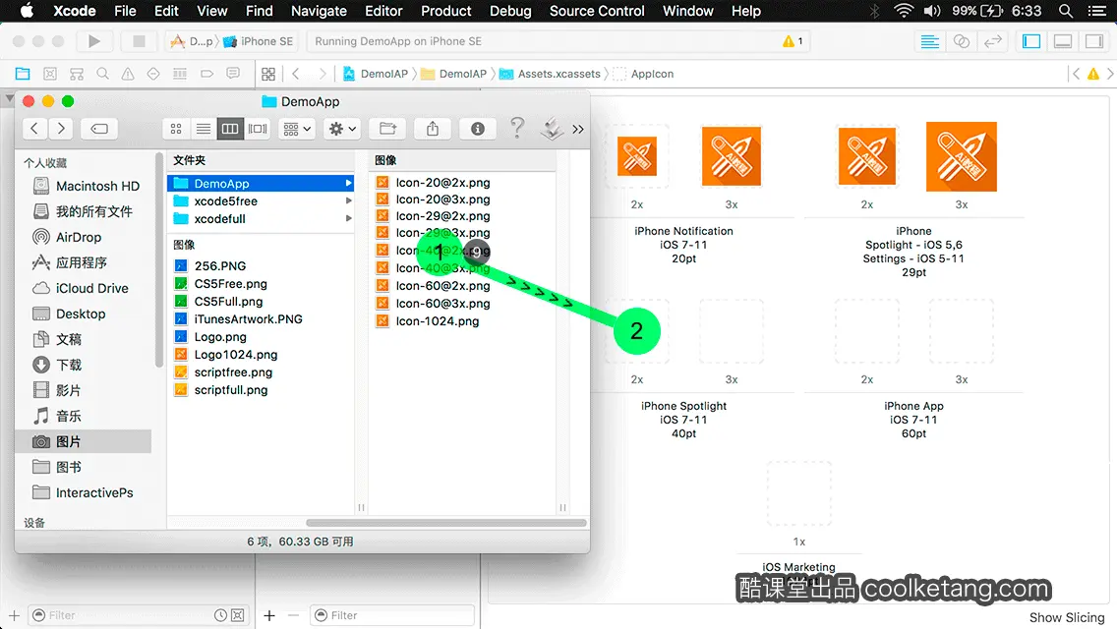Open the Finder action gear dropdown

(x=342, y=129)
